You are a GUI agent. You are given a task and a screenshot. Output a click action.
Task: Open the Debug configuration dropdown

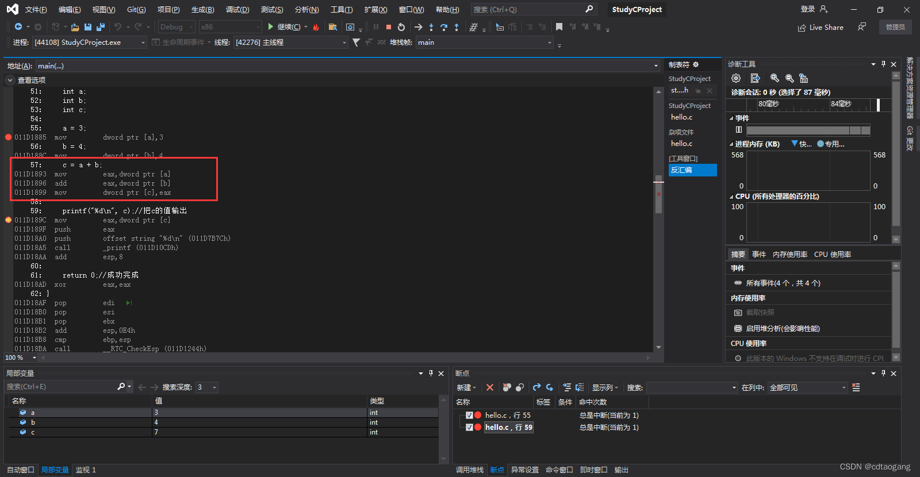coord(176,27)
